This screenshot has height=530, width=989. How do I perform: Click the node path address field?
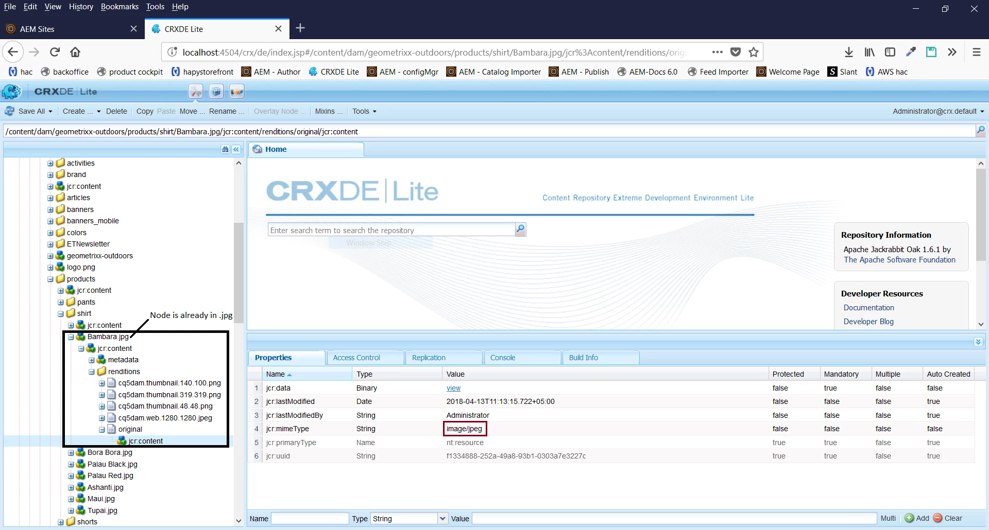488,131
